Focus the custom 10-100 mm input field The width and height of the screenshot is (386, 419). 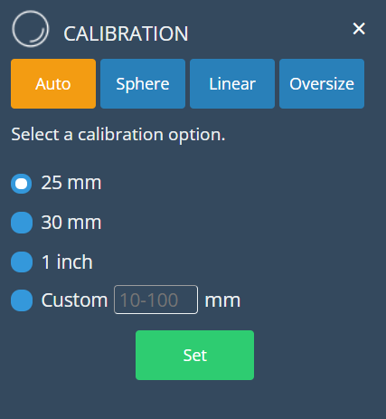155,300
